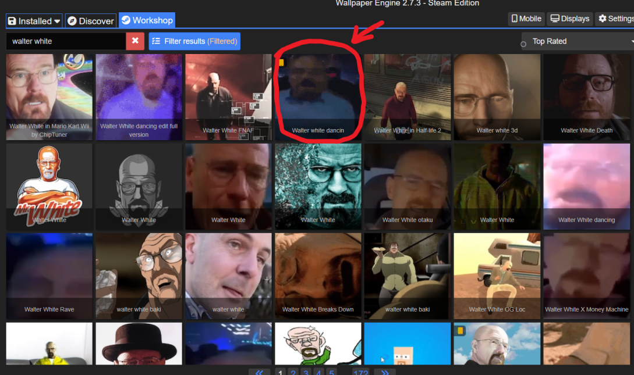Select page 1 in pagination
The height and width of the screenshot is (375, 634).
(280, 372)
